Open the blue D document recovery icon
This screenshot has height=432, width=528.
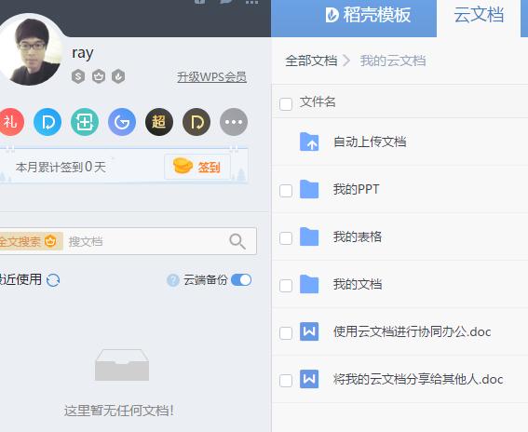pos(47,122)
